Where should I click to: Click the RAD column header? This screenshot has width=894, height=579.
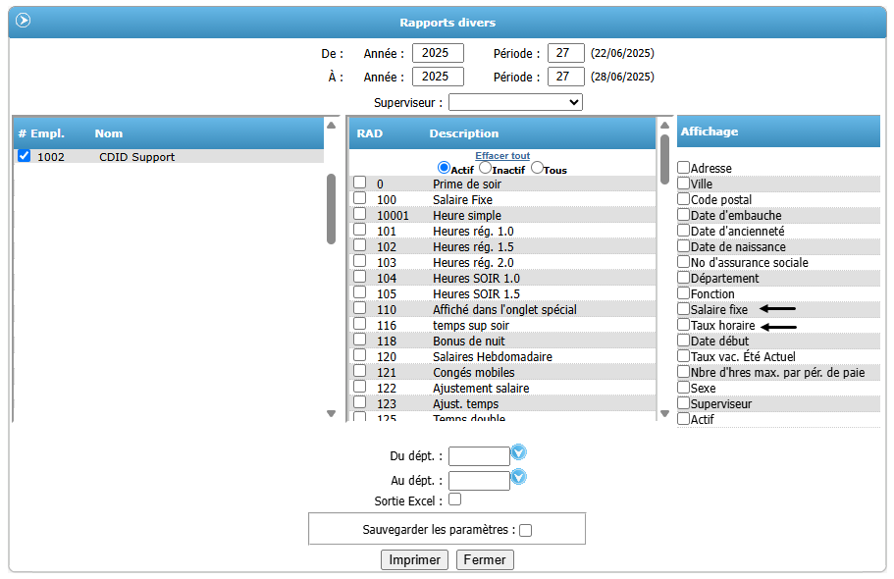[369, 133]
